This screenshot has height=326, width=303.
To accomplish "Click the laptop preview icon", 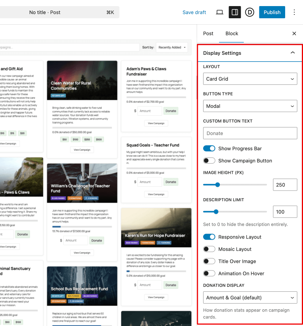I will [x=219, y=12].
